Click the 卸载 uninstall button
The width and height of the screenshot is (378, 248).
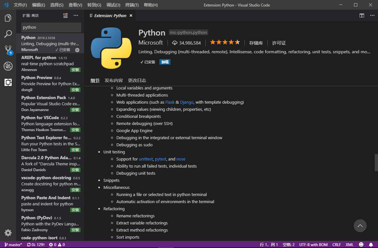click(165, 62)
